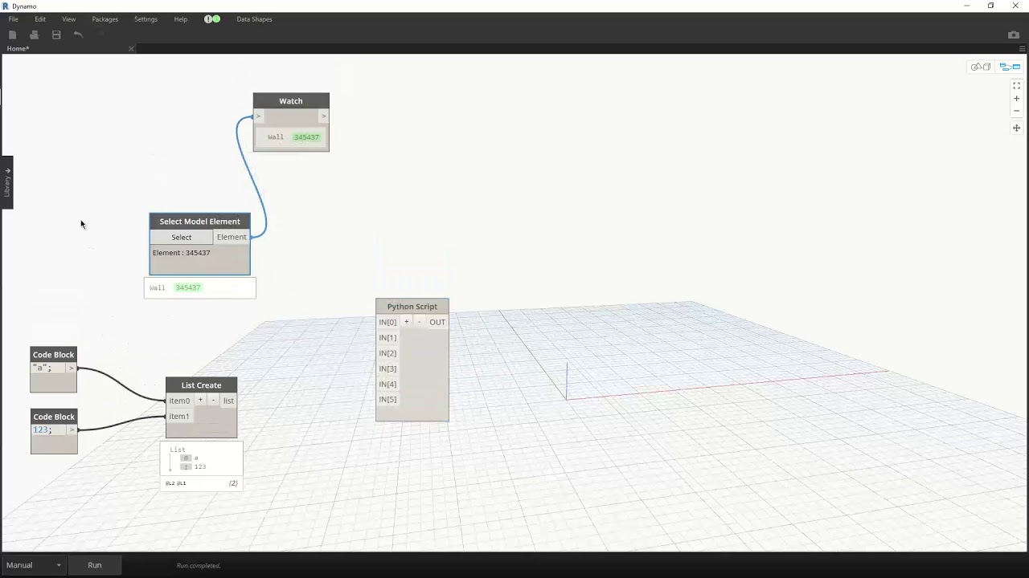Open the Manual run mode dropdown

[x=33, y=565]
